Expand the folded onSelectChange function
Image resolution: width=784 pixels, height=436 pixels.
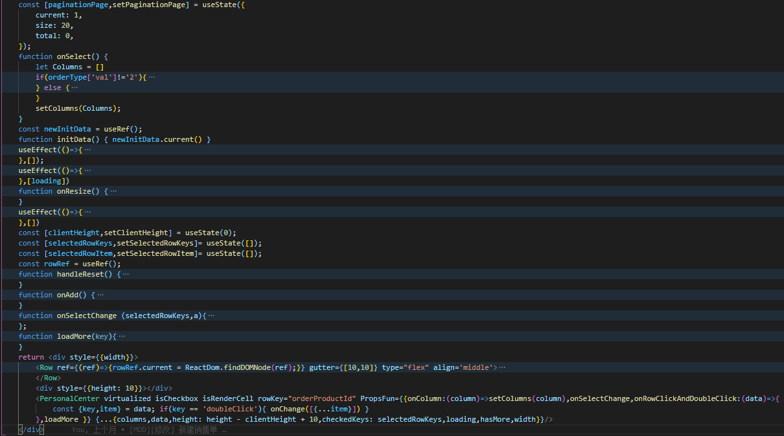pyautogui.click(x=212, y=315)
